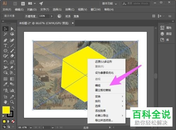Choose 编组 in the context menu
176x130 pixels.
pos(98,85)
